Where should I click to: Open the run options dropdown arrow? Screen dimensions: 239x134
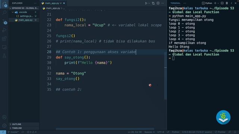point(149,3)
